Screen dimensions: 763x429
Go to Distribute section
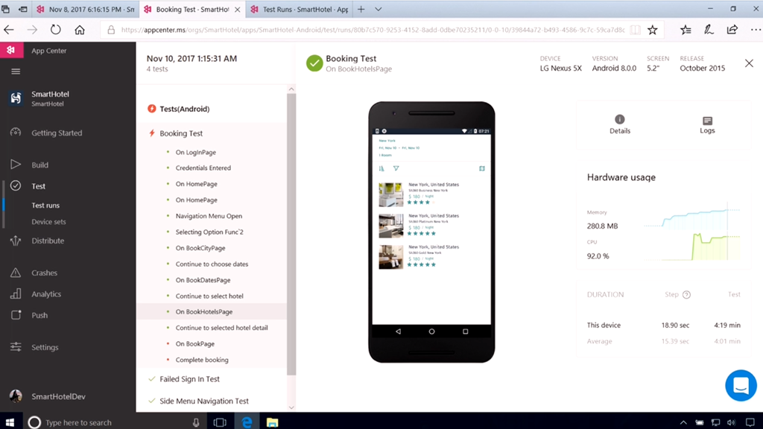pos(47,241)
